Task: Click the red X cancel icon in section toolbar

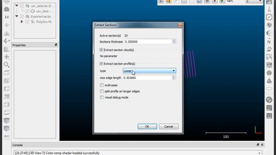Action: (x=215, y=1)
